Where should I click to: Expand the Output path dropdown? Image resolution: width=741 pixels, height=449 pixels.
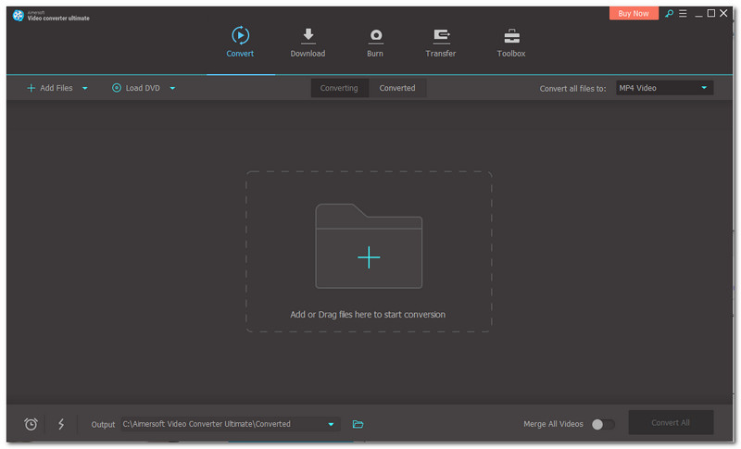[x=331, y=424]
